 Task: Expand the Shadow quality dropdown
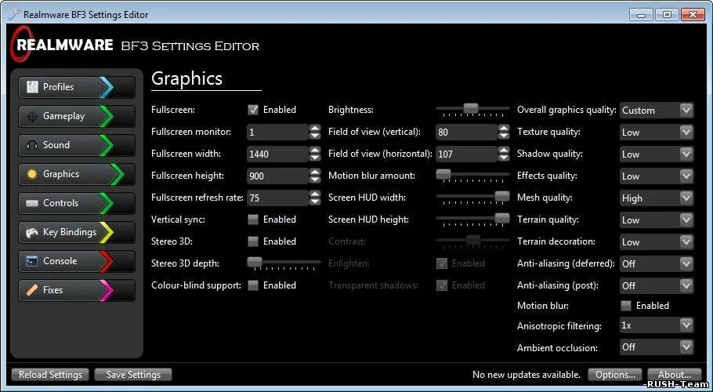coord(657,154)
